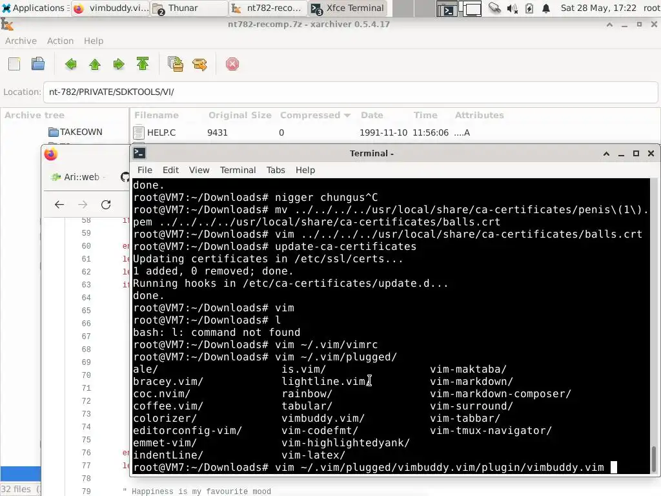Switch to the Thunar taskbar button
661x496 pixels.
coord(189,8)
